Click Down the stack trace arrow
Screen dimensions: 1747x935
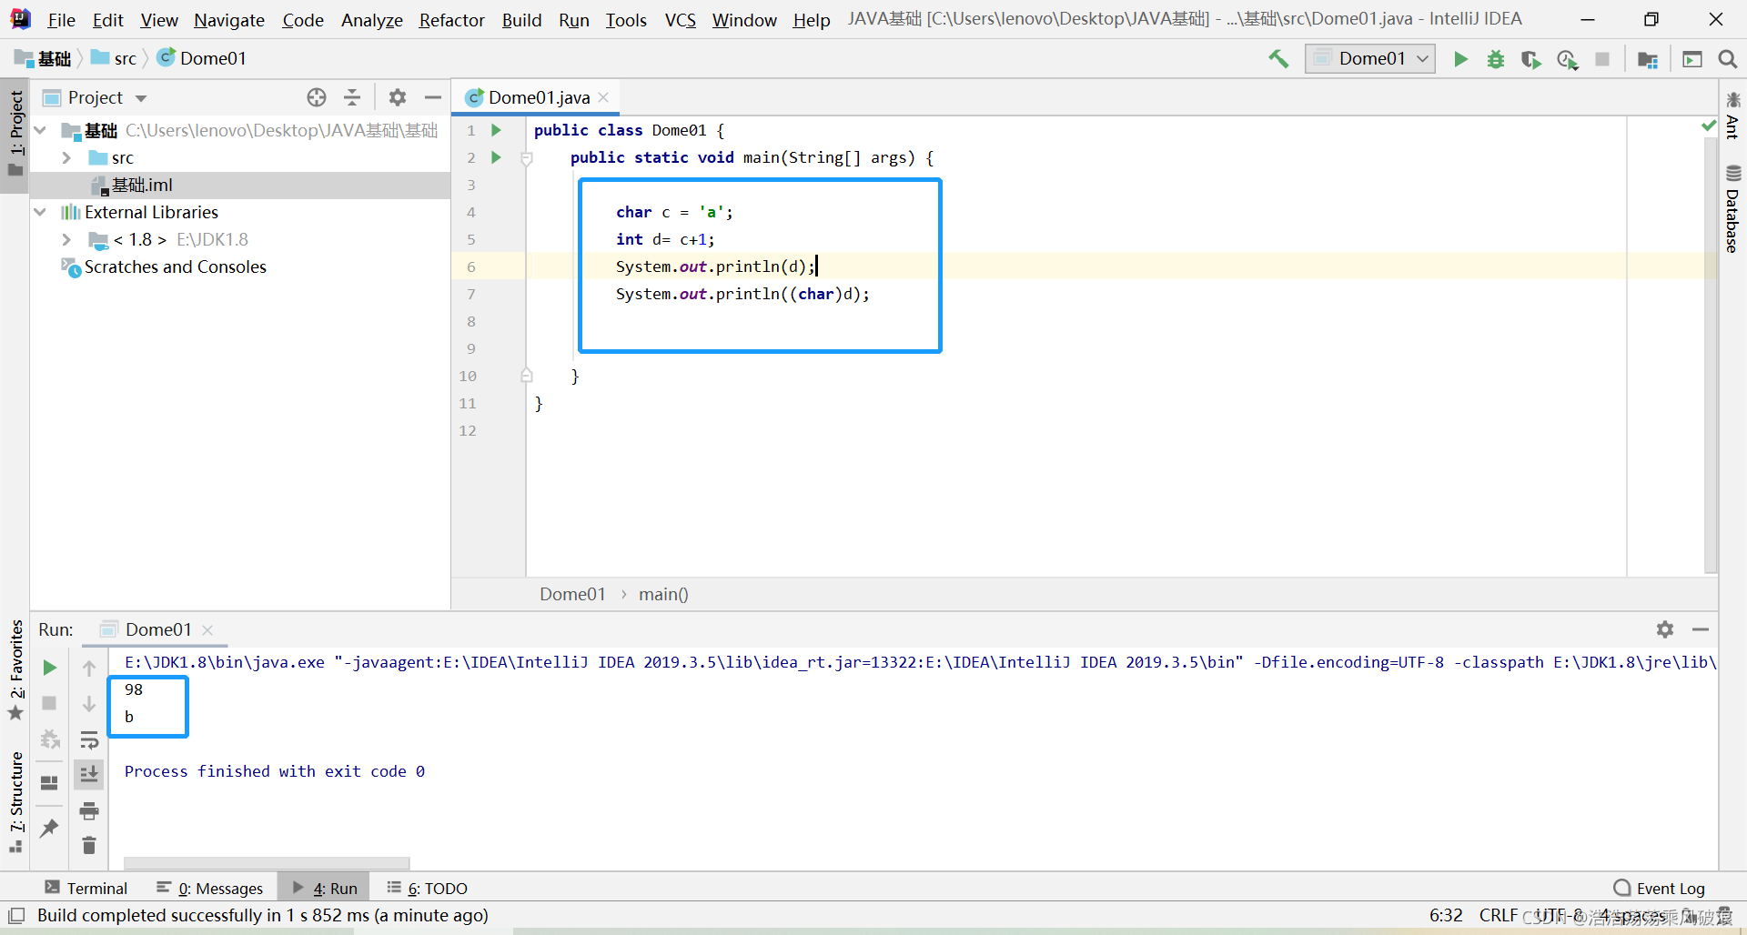pos(89,704)
